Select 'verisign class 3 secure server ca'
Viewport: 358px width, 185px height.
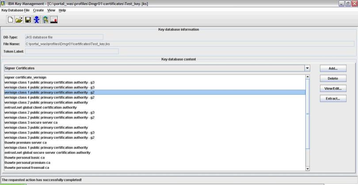coord(155,122)
